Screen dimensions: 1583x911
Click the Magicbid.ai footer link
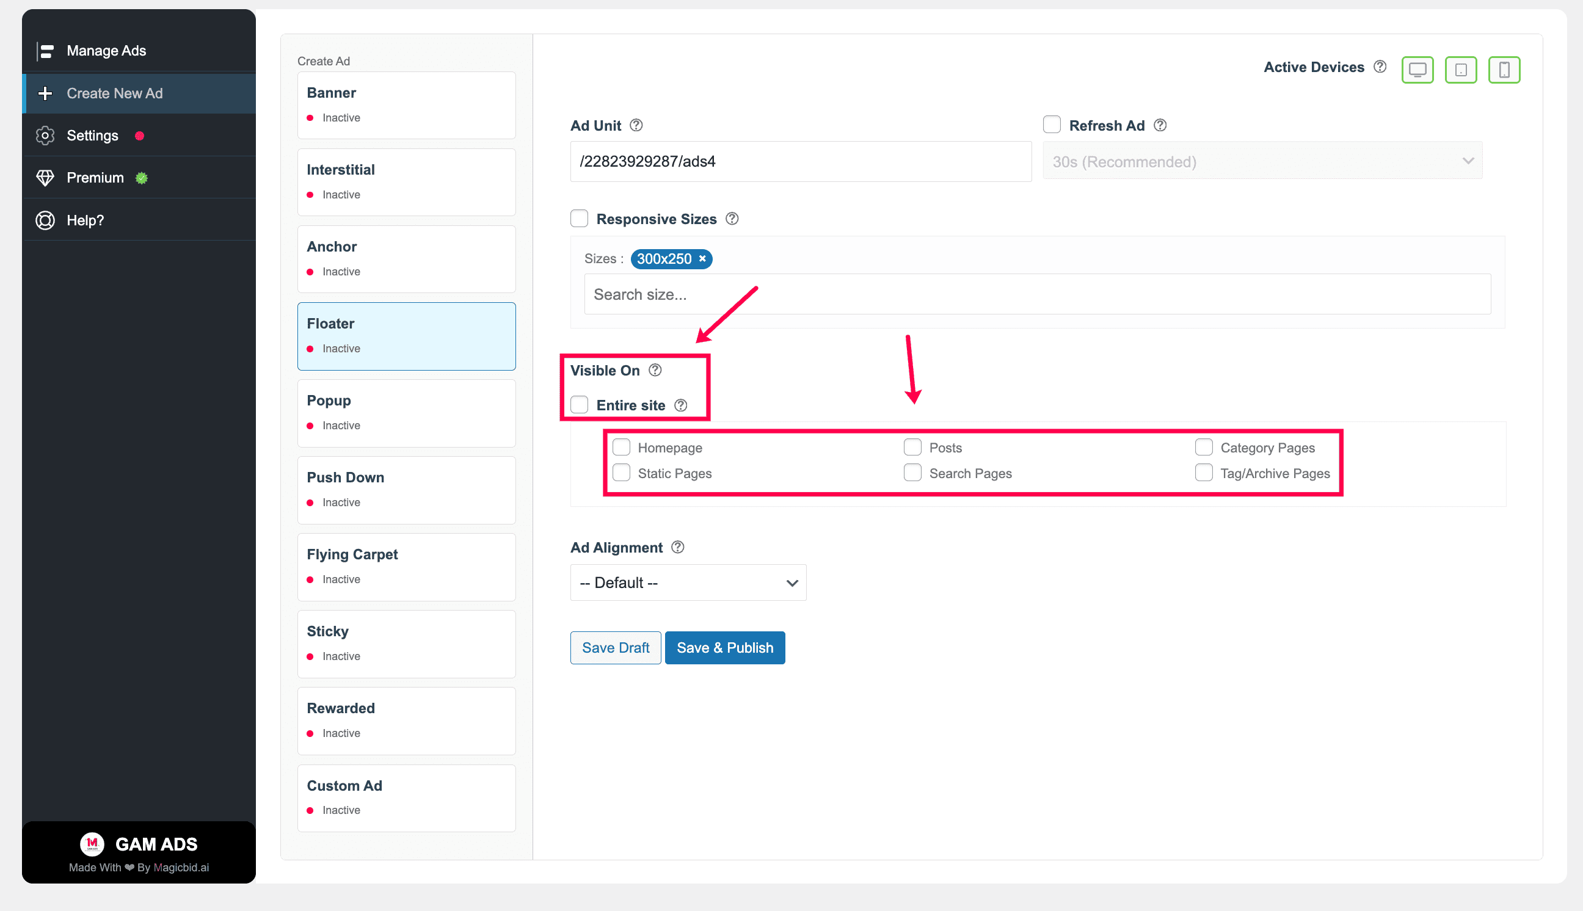pos(181,867)
